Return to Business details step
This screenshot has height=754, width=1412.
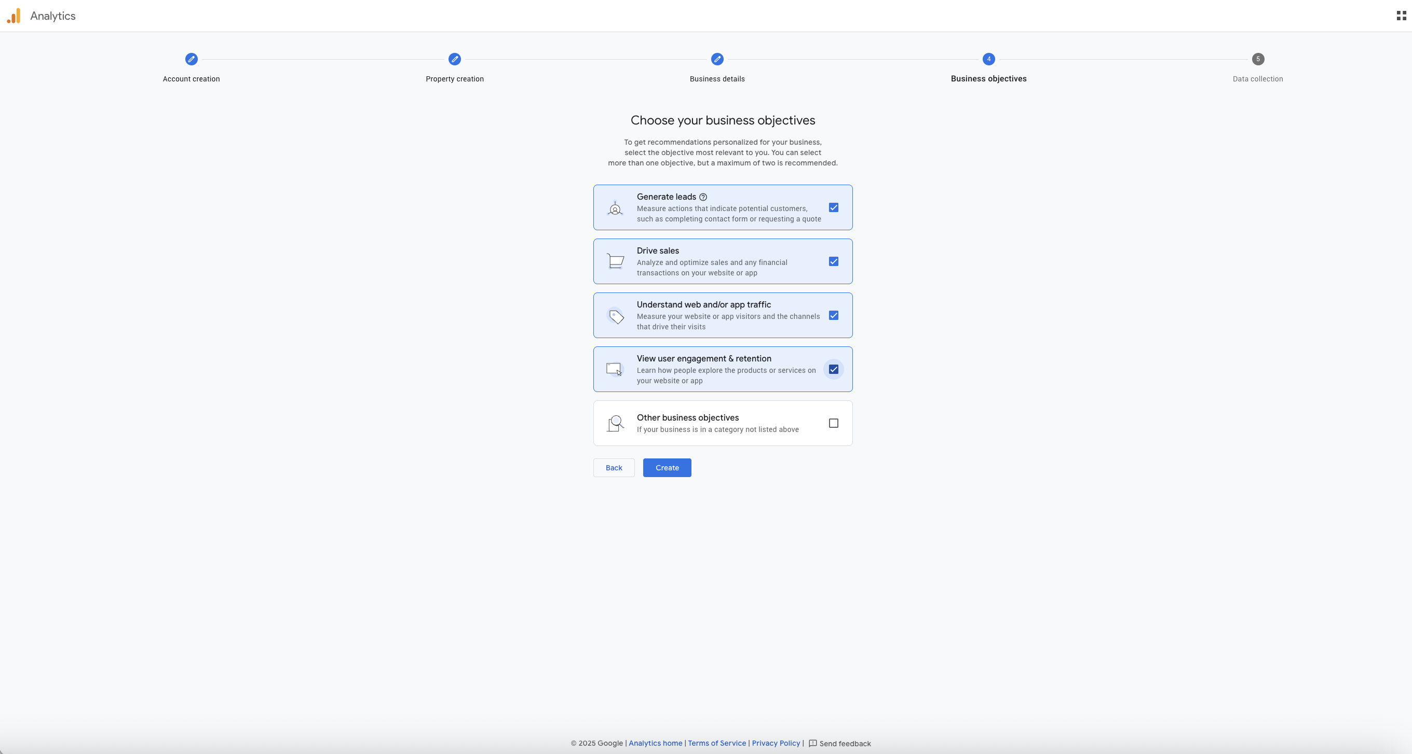[717, 59]
